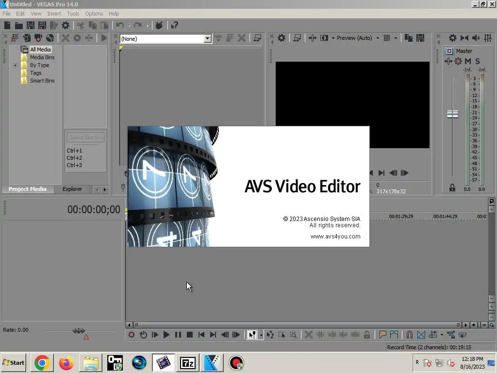Select Smart Bins folder
This screenshot has height=373, width=497.
[x=42, y=81]
